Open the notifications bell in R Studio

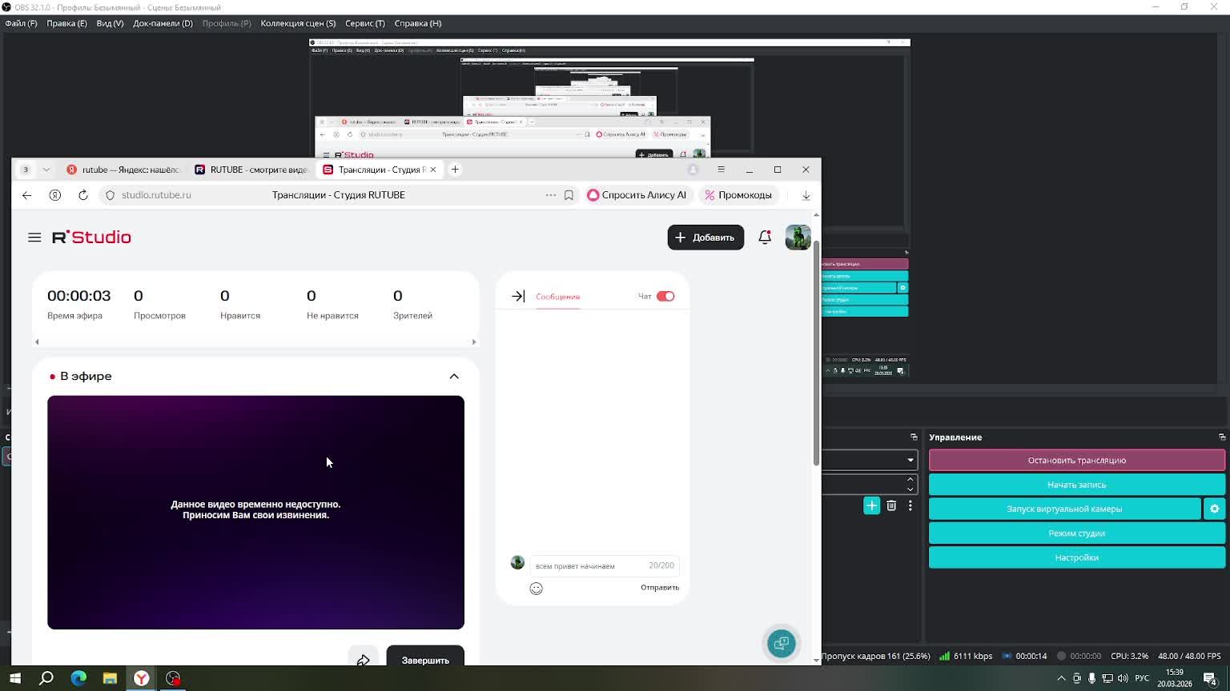(x=765, y=238)
